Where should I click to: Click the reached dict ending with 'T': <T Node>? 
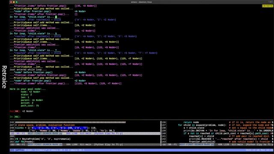[116, 53]
